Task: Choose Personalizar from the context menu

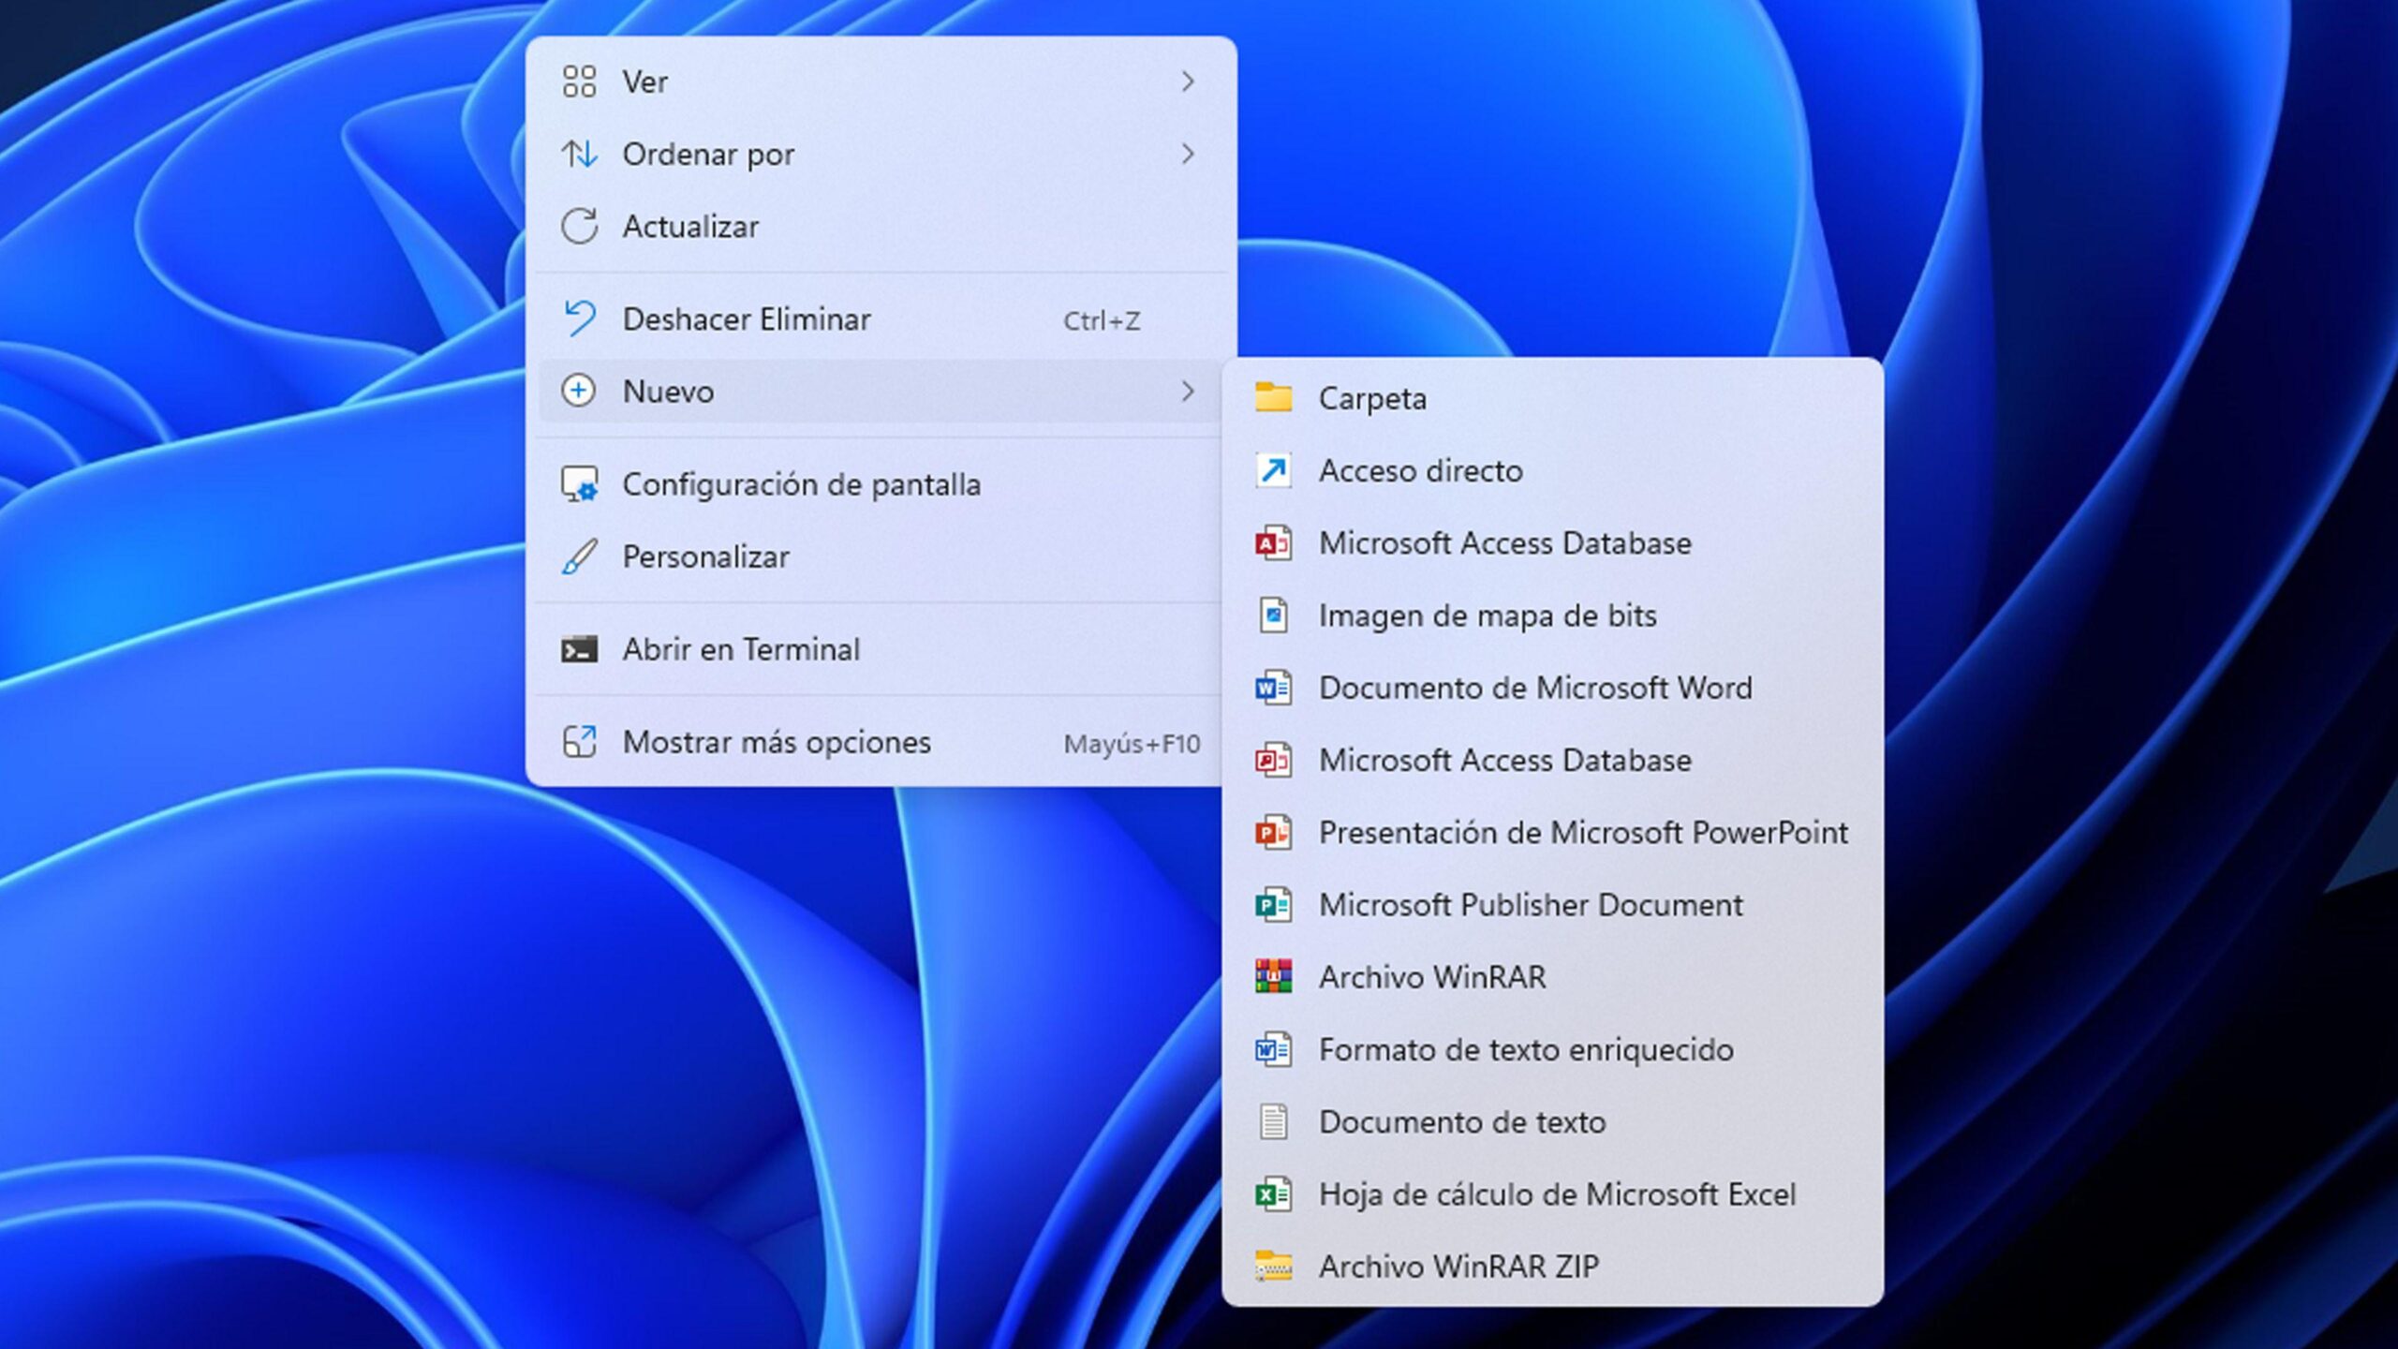Action: (x=881, y=556)
